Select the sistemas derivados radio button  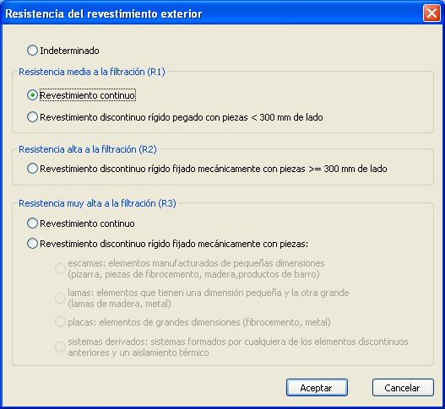pos(60,347)
